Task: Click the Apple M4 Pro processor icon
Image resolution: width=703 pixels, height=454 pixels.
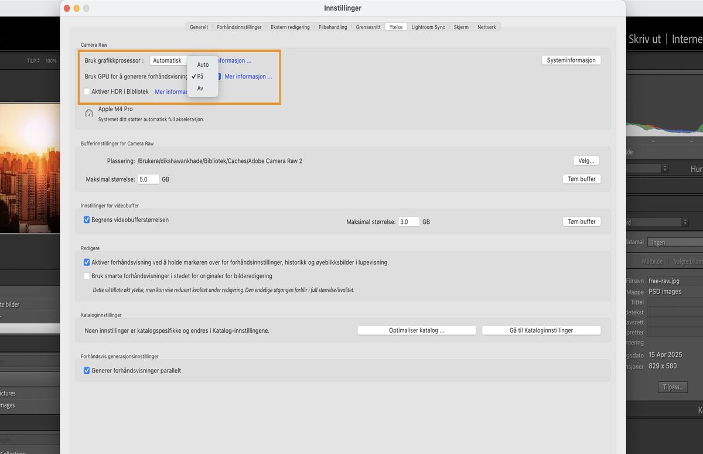Action: point(89,113)
